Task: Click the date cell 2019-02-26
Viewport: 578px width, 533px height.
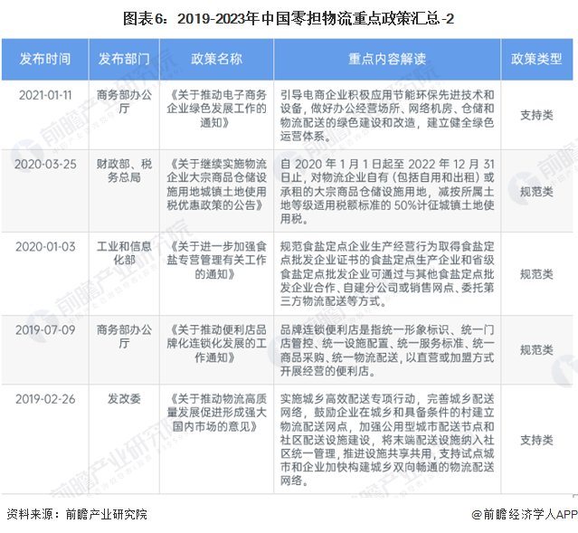Action: click(x=45, y=399)
